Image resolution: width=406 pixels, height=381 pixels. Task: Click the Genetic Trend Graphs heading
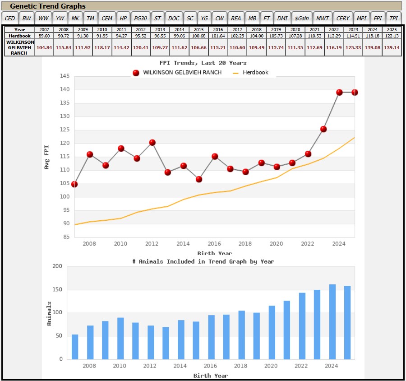(x=48, y=6)
